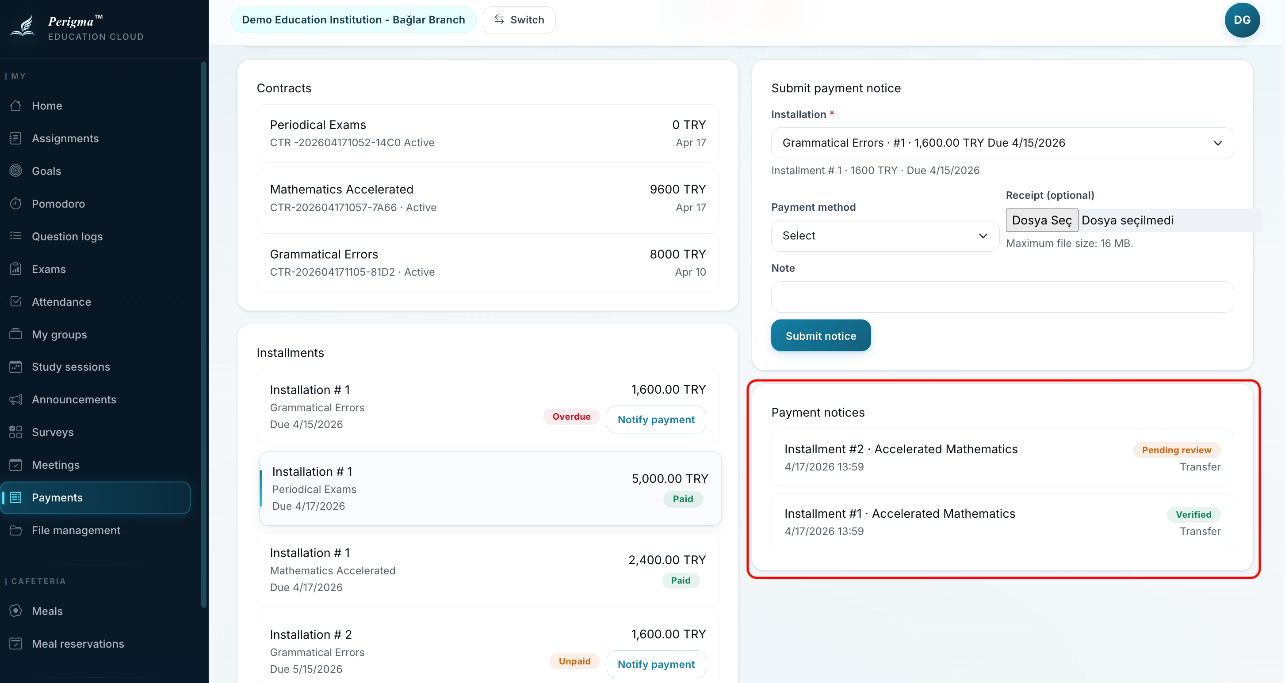This screenshot has height=683, width=1285.
Task: Open the Payment method Select dropdown
Action: click(x=884, y=236)
